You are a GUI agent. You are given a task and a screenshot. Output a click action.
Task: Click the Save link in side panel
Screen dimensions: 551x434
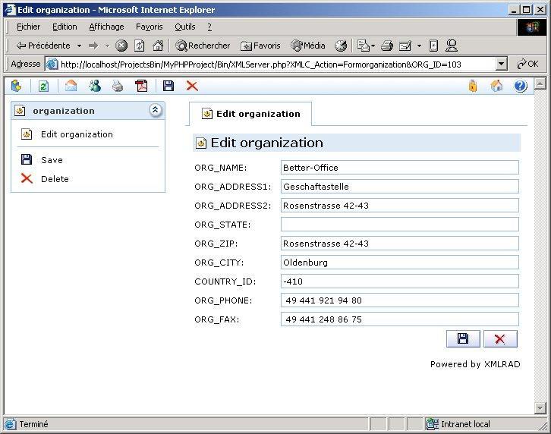point(52,160)
